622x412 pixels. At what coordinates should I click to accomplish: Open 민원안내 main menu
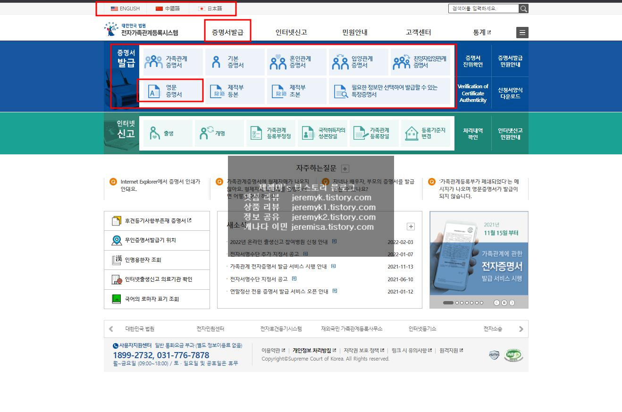pyautogui.click(x=355, y=32)
